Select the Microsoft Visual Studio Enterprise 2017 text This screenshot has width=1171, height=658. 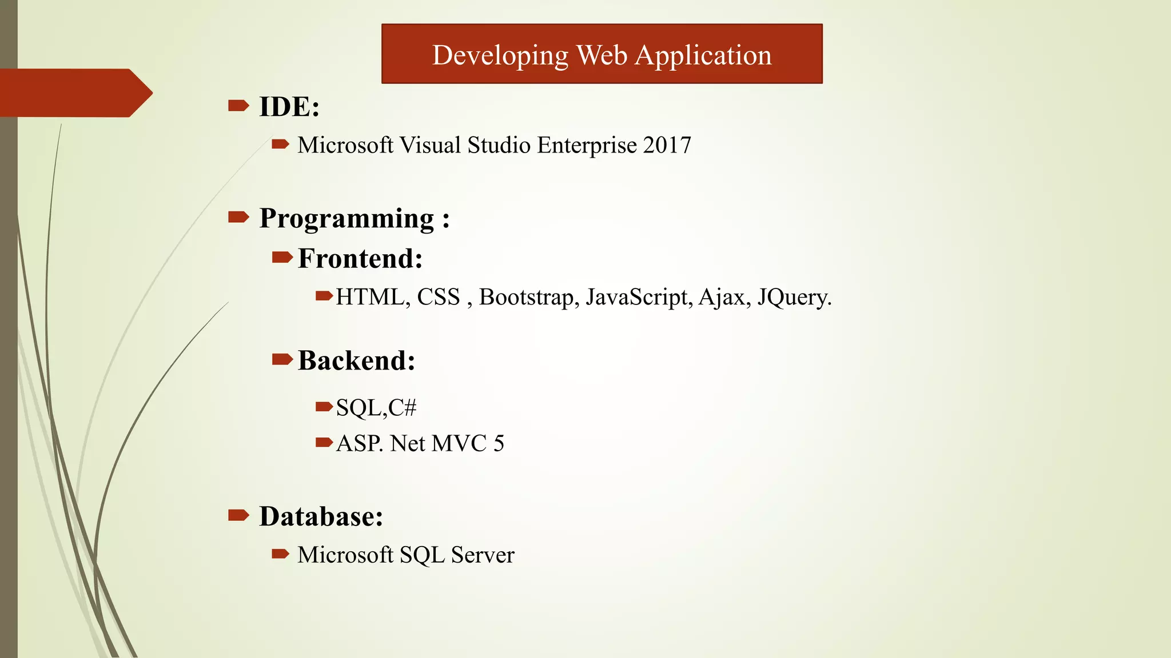(x=494, y=145)
